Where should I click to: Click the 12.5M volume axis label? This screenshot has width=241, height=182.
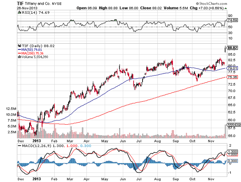point(11,109)
